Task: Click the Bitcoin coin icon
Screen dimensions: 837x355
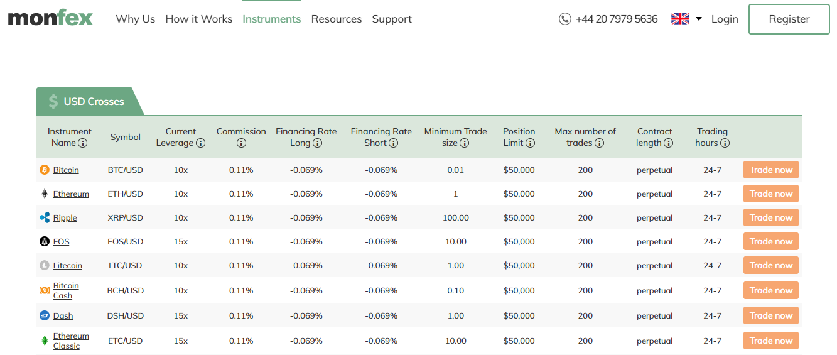Action: [45, 170]
